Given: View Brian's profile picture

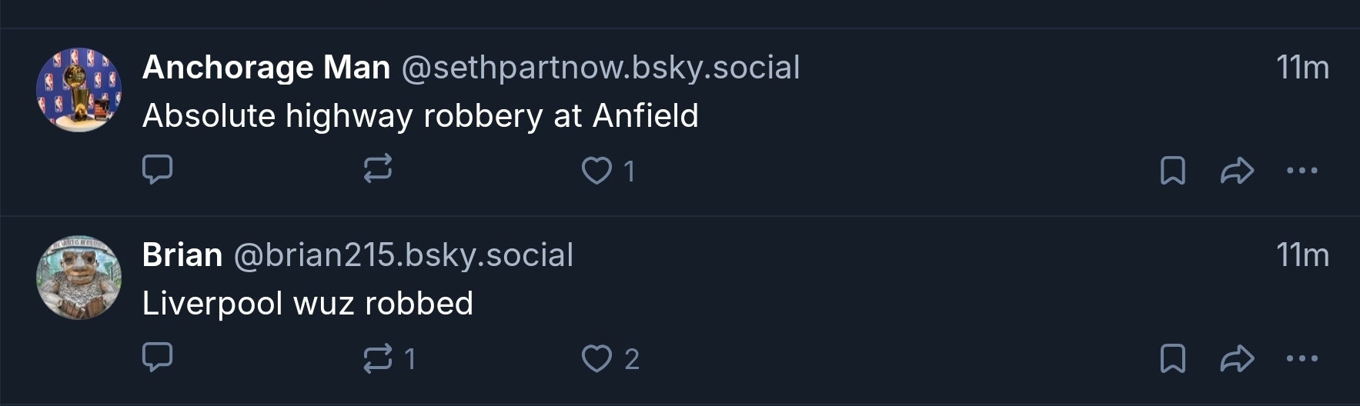Looking at the screenshot, I should click(x=79, y=278).
